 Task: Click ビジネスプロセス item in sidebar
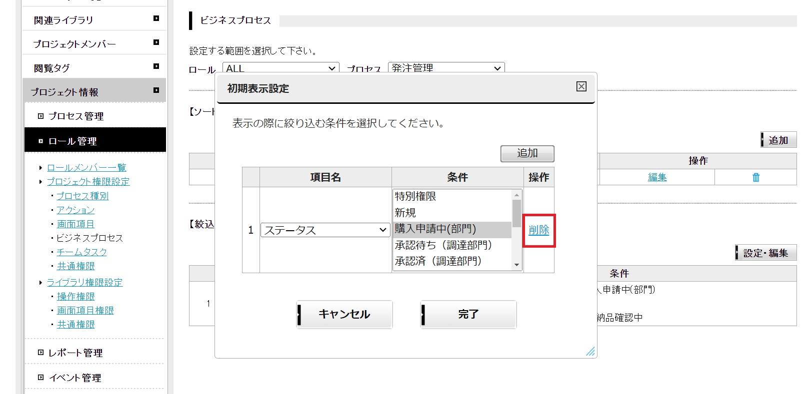(x=89, y=238)
